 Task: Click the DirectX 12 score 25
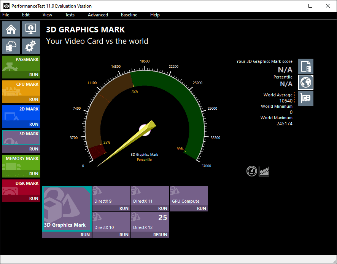162,218
